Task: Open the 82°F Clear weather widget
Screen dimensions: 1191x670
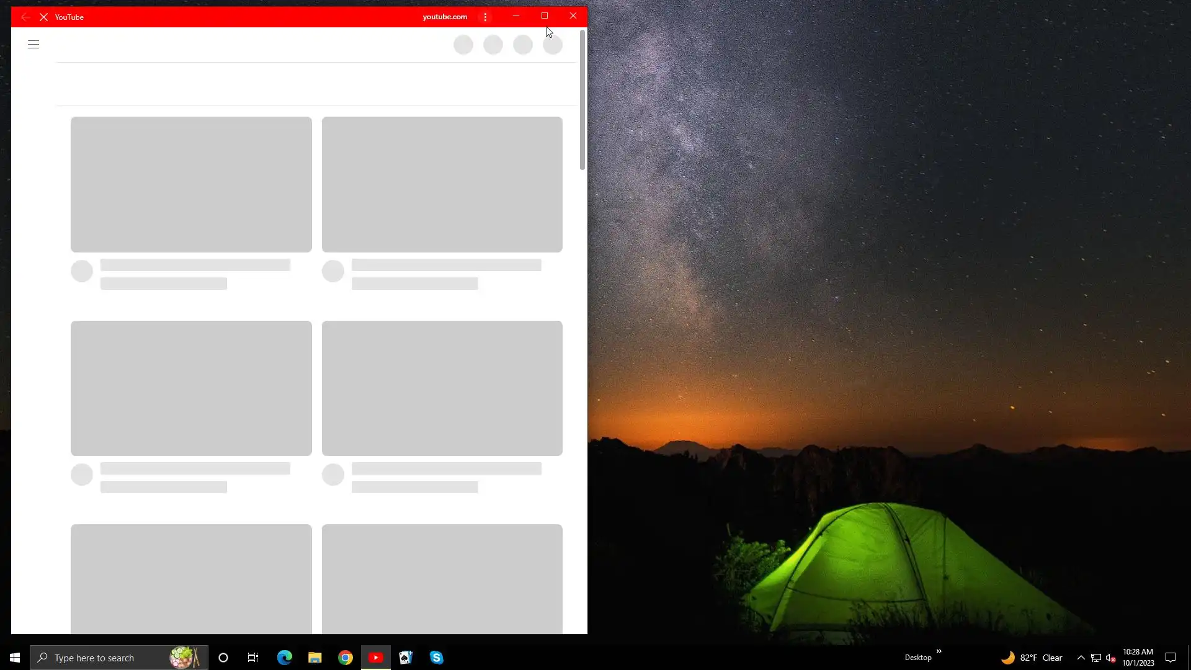Action: pyautogui.click(x=1032, y=658)
